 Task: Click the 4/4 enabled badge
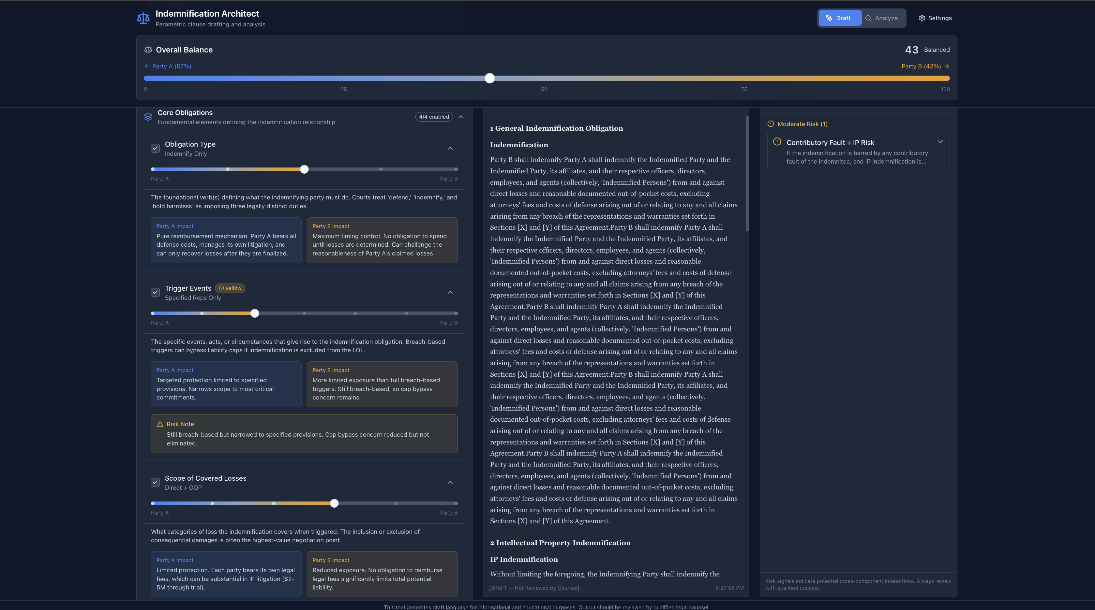click(434, 117)
